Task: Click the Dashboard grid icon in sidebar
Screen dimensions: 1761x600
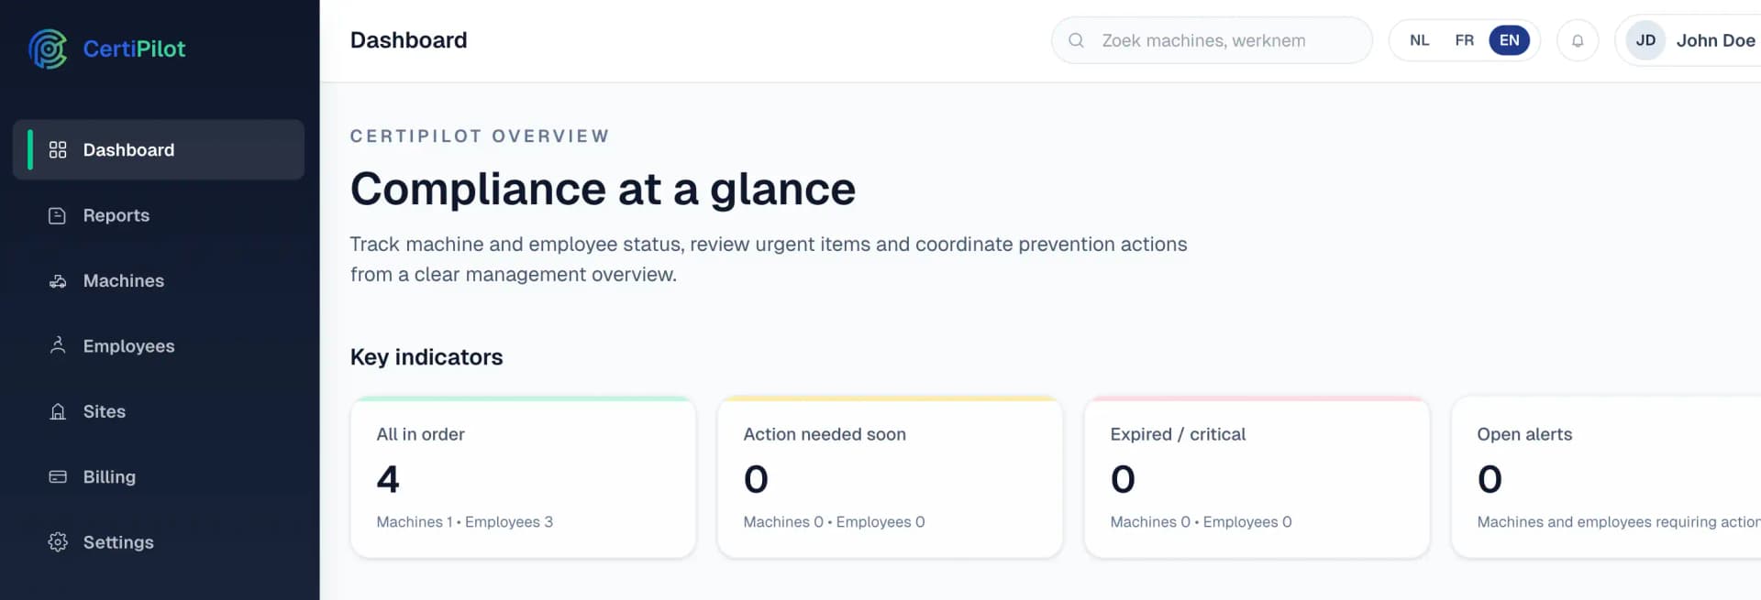Action: tap(58, 149)
